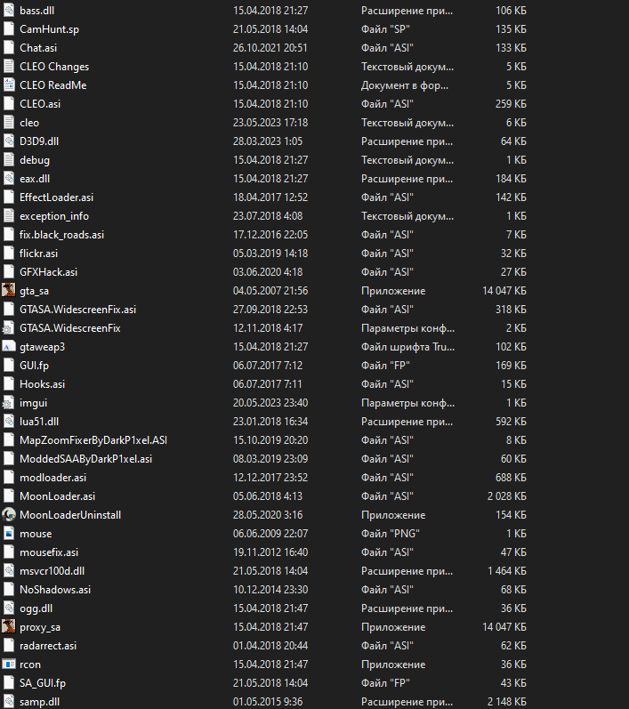Image resolution: width=629 pixels, height=709 pixels.
Task: Select the fix.black_roads.asi file
Action: pyautogui.click(x=61, y=235)
